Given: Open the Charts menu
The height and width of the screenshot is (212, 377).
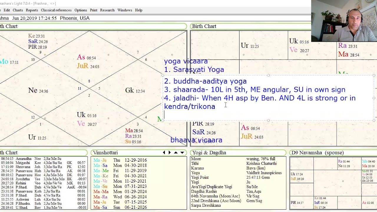Looking at the screenshot, I should pos(18,10).
